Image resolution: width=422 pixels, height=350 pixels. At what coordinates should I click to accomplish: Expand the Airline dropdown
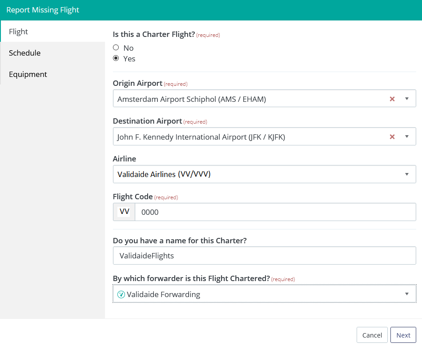407,174
